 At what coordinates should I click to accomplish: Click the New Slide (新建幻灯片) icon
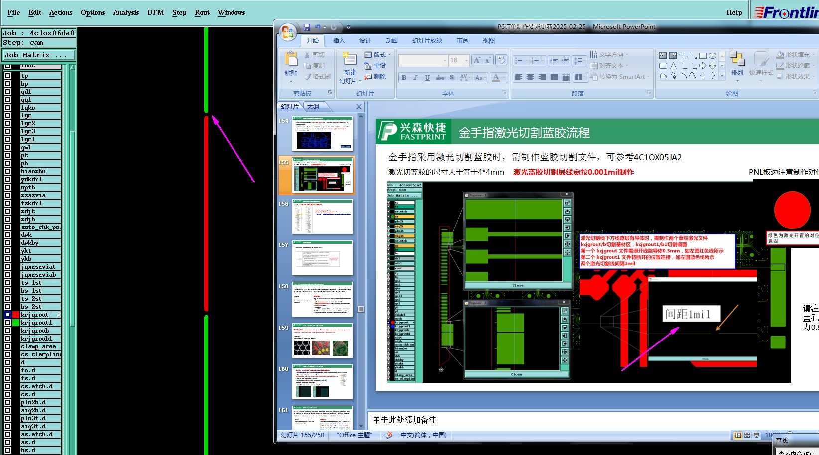350,59
